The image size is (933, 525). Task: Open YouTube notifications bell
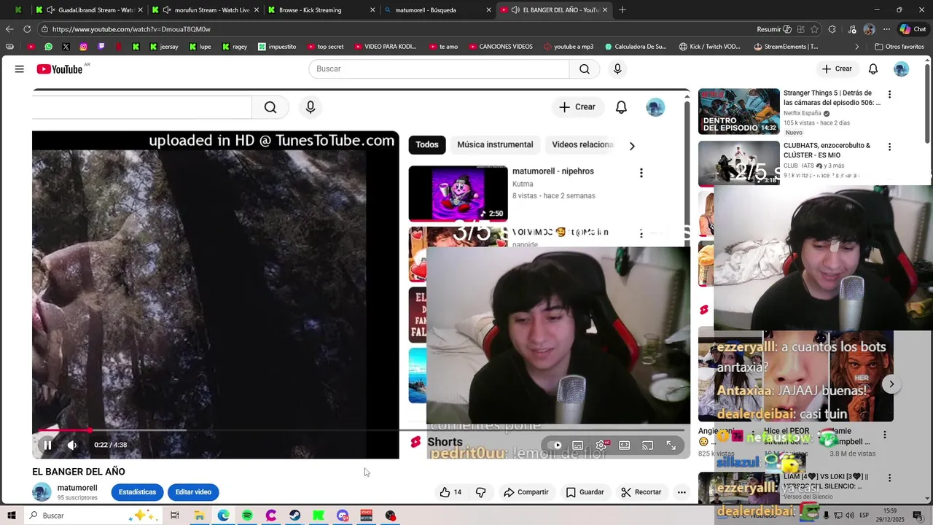point(873,69)
